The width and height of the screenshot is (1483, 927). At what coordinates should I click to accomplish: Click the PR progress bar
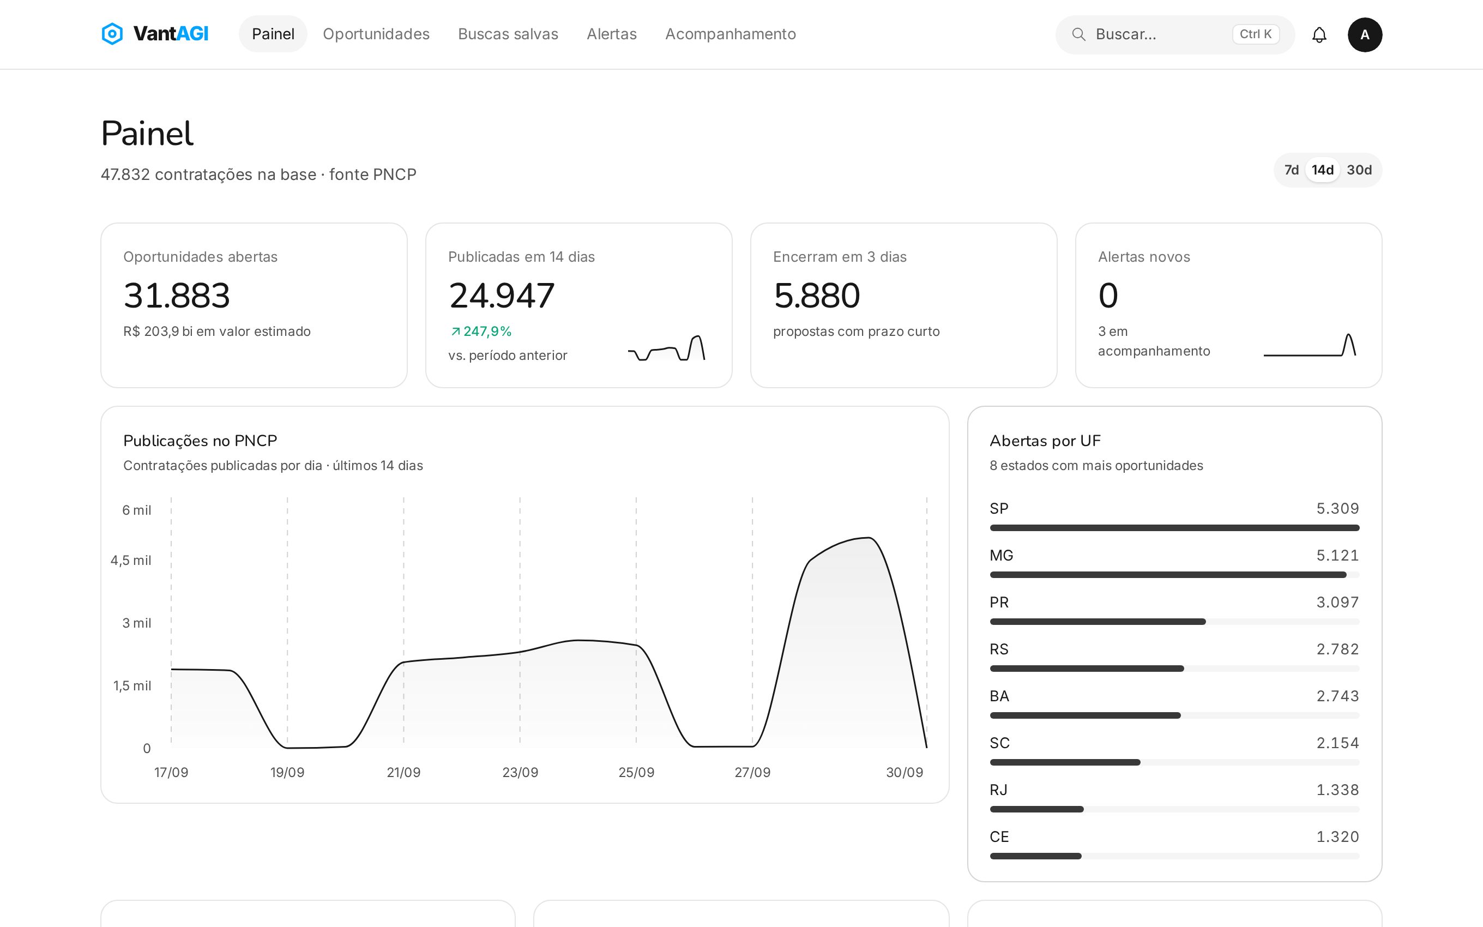tap(1174, 622)
